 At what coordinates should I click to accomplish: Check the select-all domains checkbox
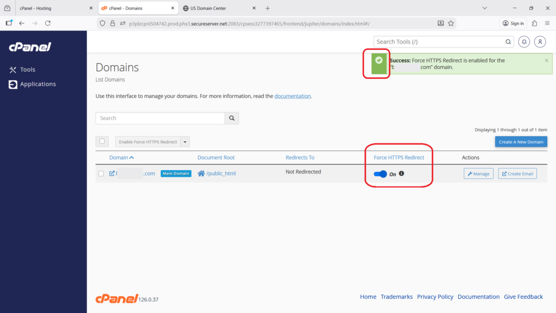coord(102,141)
